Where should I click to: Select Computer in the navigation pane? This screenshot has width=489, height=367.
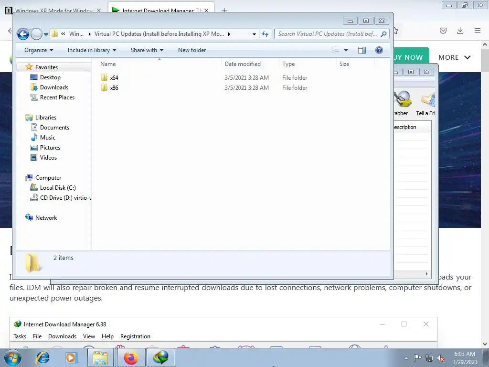coord(48,178)
